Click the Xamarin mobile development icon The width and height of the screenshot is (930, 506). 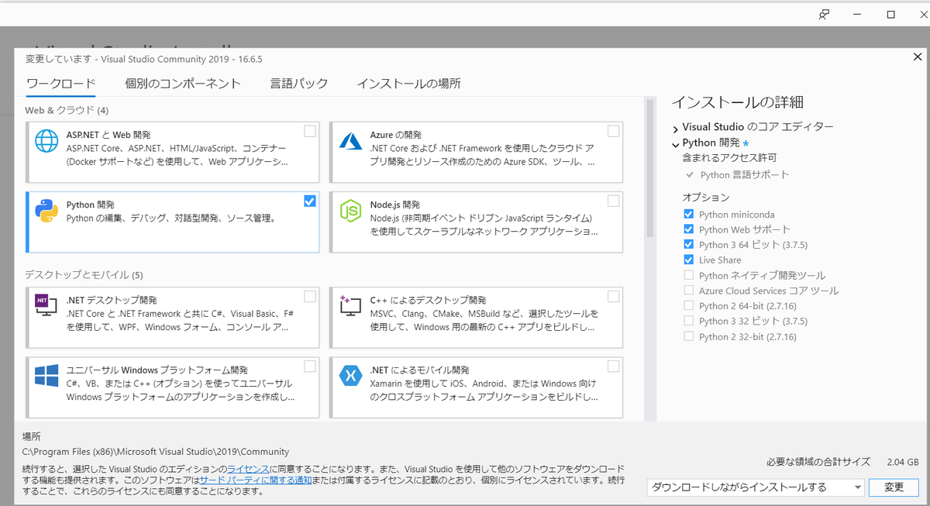tap(351, 376)
